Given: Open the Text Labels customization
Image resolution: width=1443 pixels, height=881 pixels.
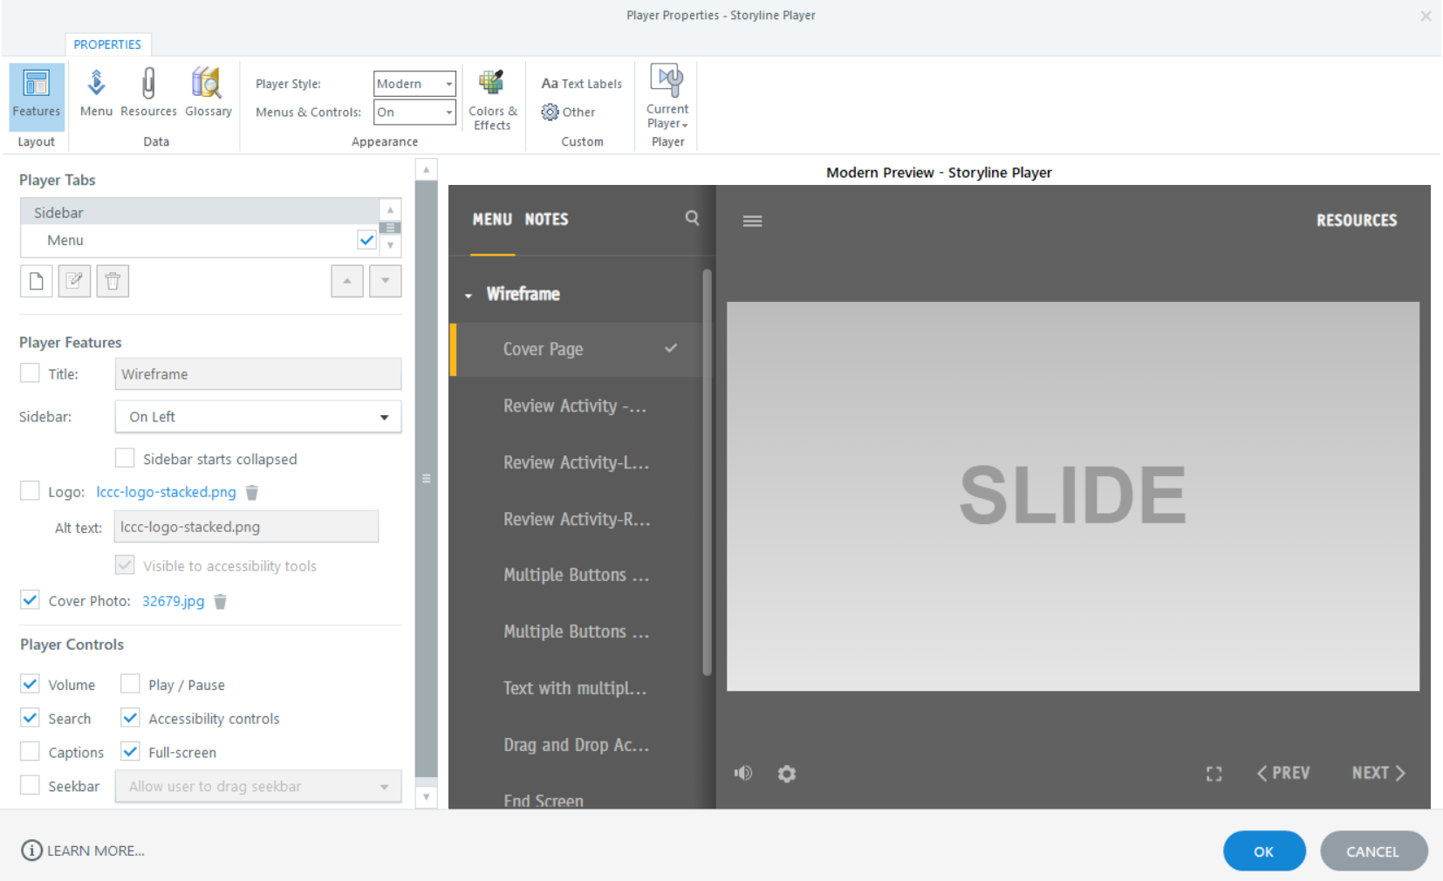Looking at the screenshot, I should (580, 83).
